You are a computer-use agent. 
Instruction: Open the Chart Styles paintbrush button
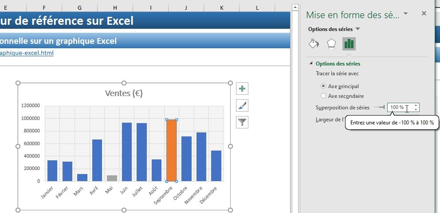pyautogui.click(x=242, y=105)
